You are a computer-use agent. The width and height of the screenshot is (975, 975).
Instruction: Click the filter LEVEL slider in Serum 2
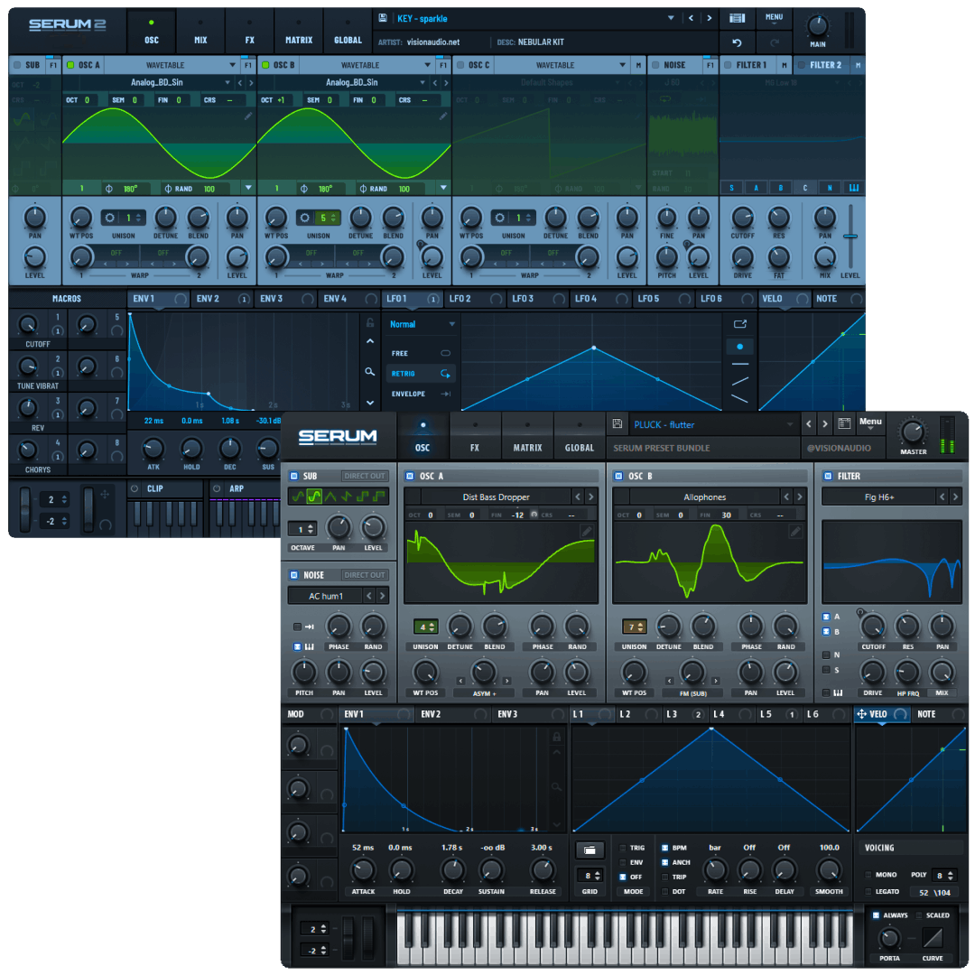[850, 236]
